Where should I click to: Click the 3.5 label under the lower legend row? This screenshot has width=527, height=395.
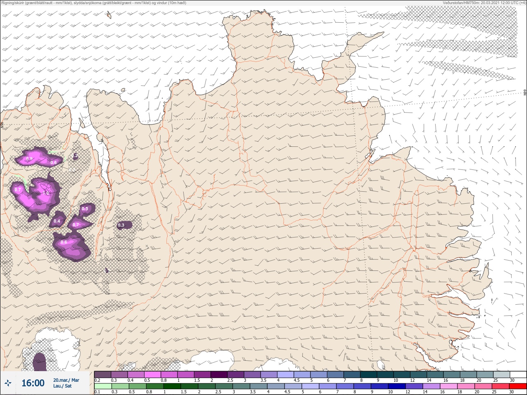point(253,392)
